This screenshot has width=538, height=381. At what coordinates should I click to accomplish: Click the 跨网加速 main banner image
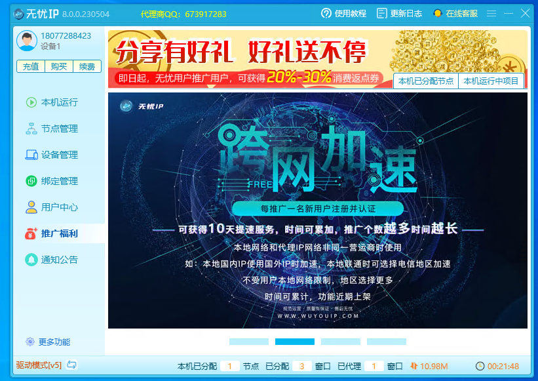318,211
